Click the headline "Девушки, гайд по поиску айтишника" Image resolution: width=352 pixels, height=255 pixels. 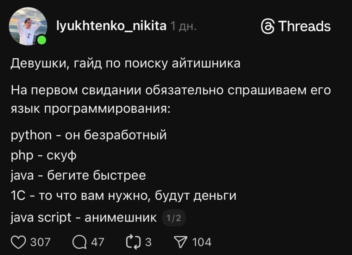126,64
